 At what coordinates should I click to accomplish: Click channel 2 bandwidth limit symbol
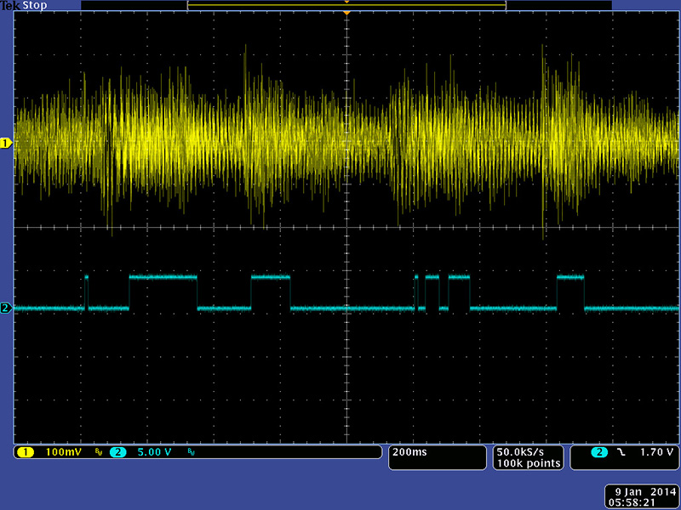coord(191,452)
